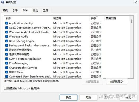Confirm with the 确定 button
Image resolution: width=139 pixels, height=102 pixels.
tap(69, 97)
